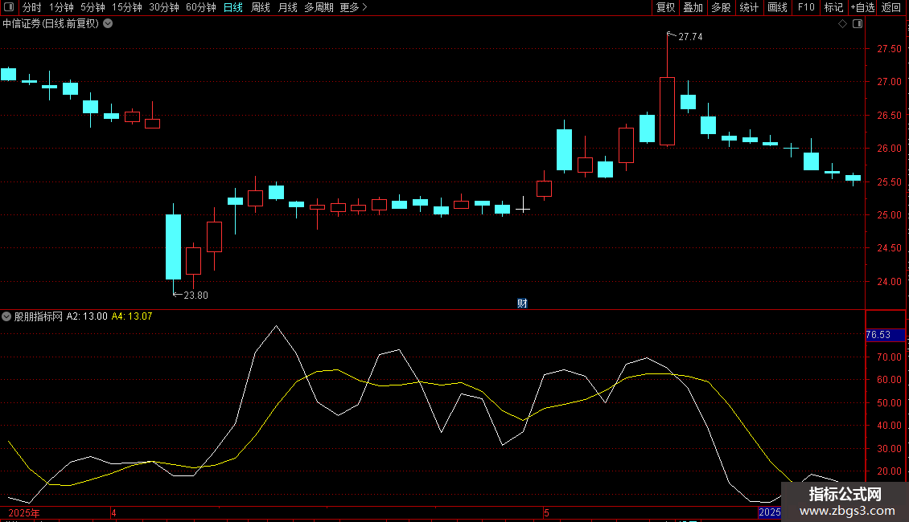Screen dimensions: 909x522
Task: Switch to 30分钟 chart period
Action: (x=164, y=7)
